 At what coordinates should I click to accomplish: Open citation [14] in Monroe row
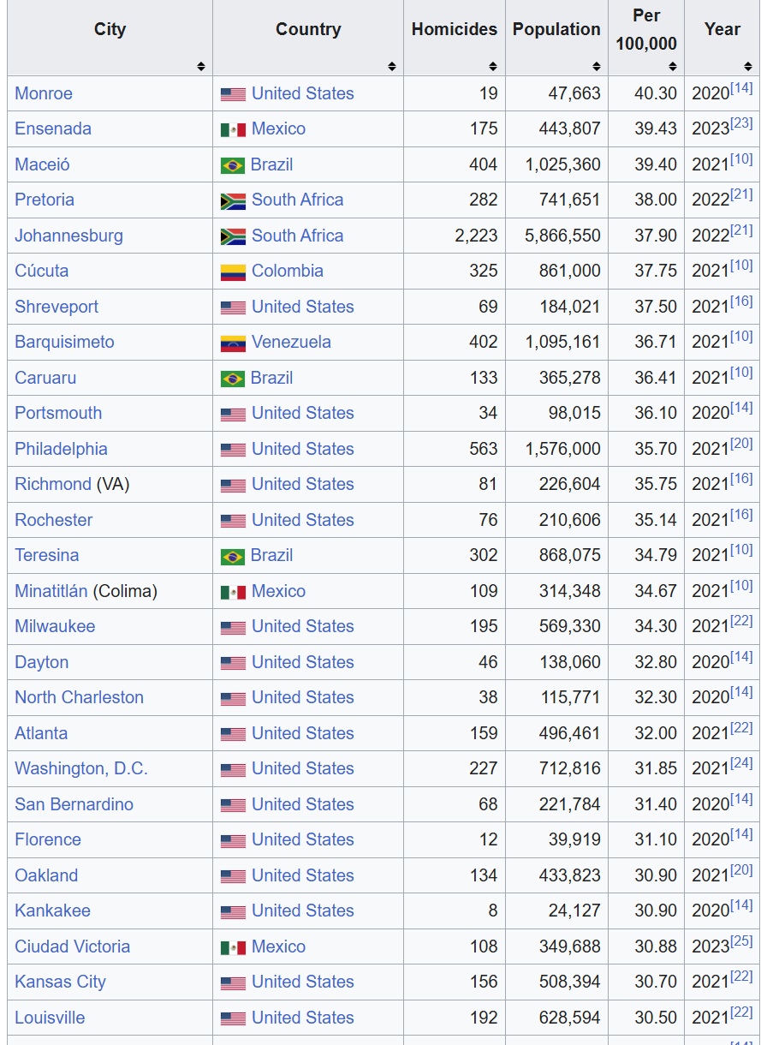point(741,88)
